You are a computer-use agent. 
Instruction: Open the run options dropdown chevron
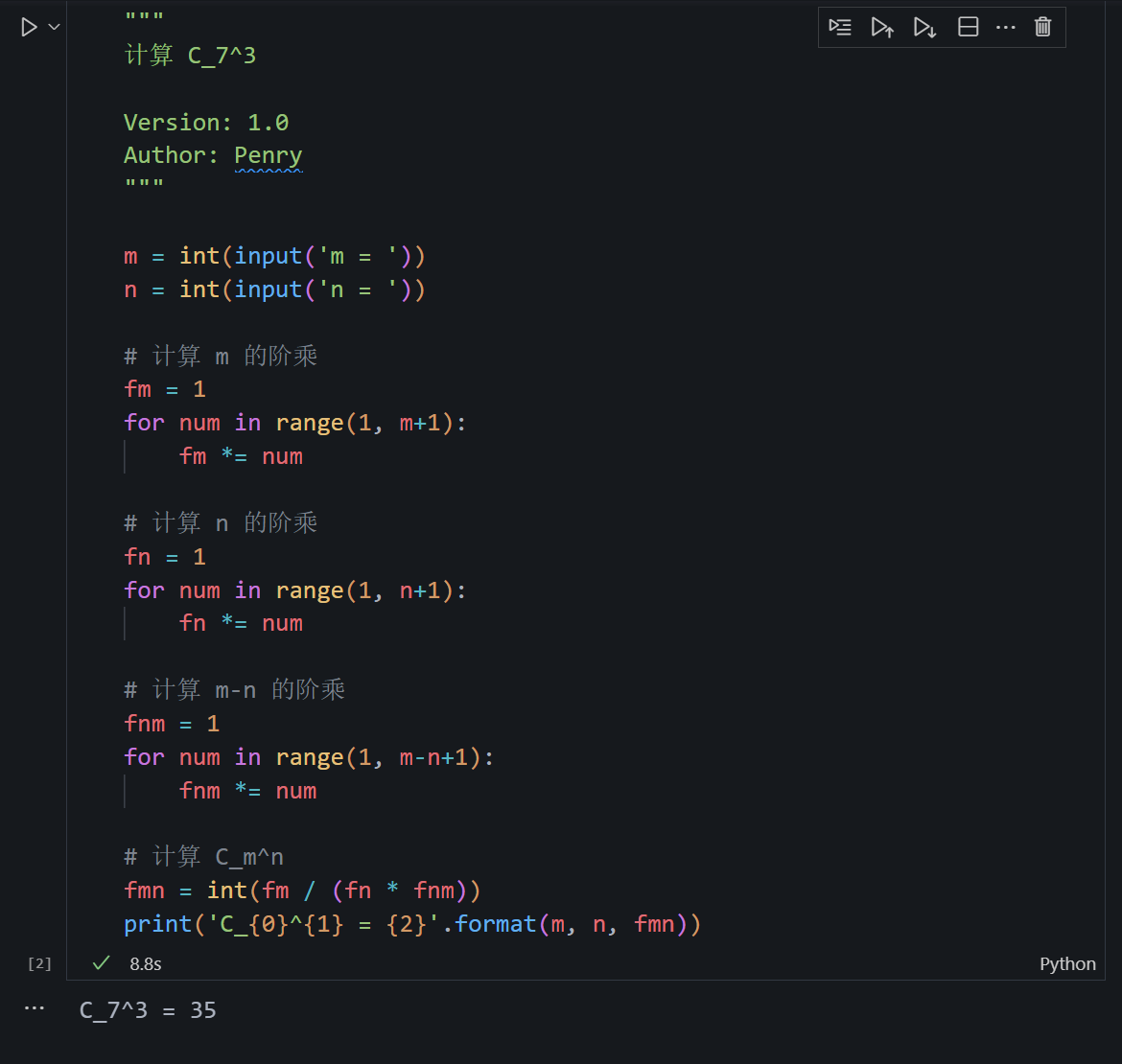tap(54, 28)
